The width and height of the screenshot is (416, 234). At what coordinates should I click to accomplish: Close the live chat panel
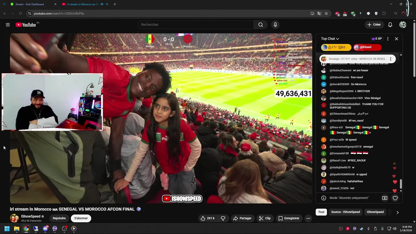pyautogui.click(x=396, y=39)
